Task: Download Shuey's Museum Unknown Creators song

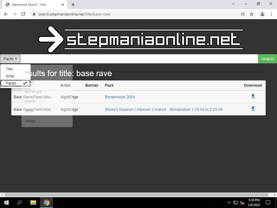Action: pyautogui.click(x=253, y=108)
